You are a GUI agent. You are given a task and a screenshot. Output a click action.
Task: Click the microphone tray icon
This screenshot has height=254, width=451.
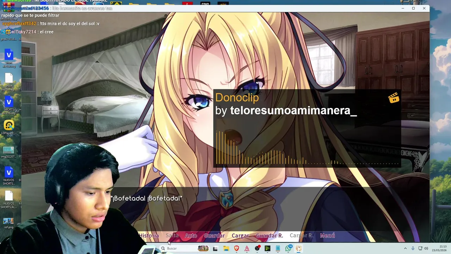pyautogui.click(x=413, y=248)
